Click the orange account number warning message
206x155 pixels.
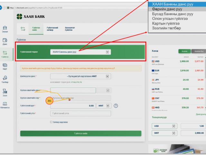tap(81, 68)
